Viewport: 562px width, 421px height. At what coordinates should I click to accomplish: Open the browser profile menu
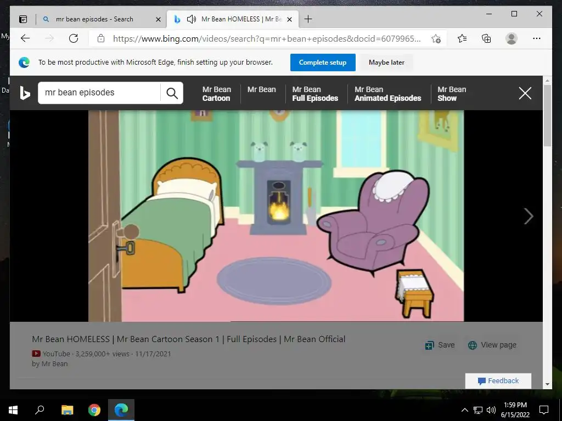(x=512, y=38)
